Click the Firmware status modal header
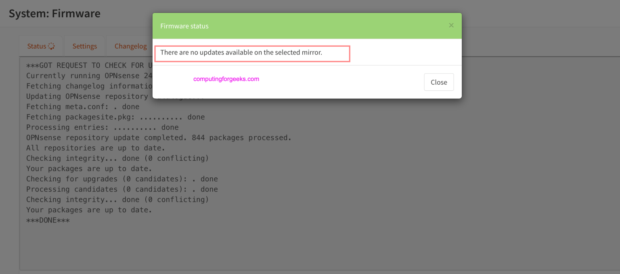Image resolution: width=620 pixels, height=274 pixels. [184, 26]
